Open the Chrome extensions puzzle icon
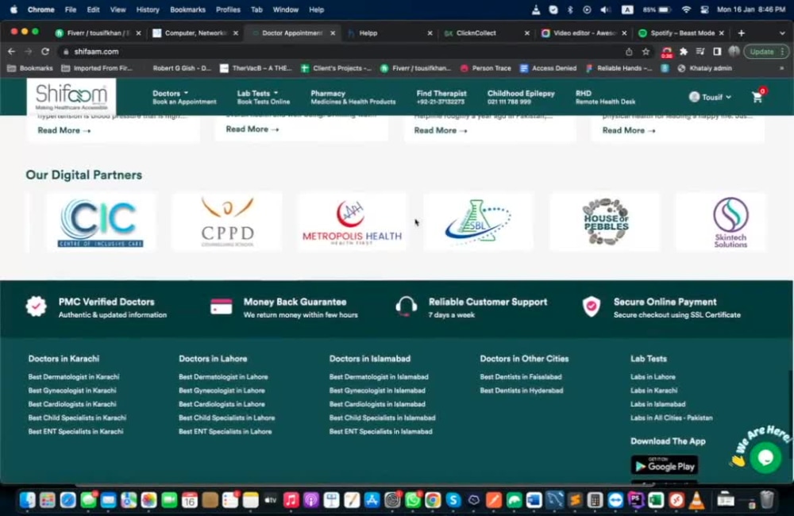 coord(684,52)
